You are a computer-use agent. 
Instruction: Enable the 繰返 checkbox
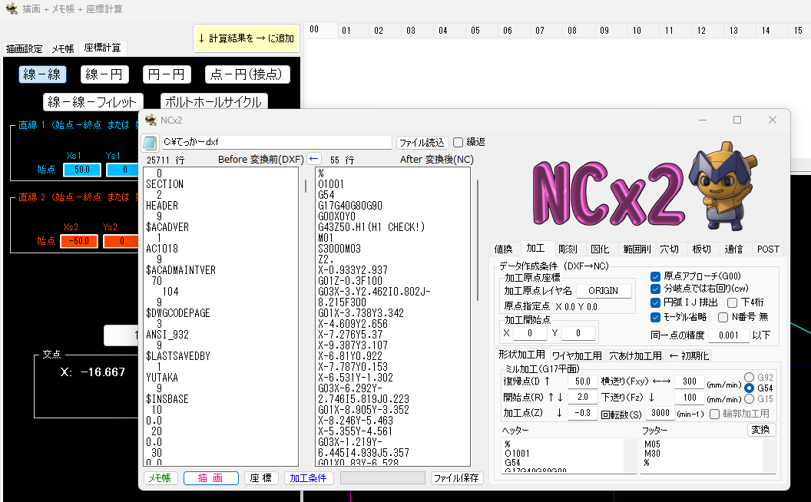tap(458, 142)
